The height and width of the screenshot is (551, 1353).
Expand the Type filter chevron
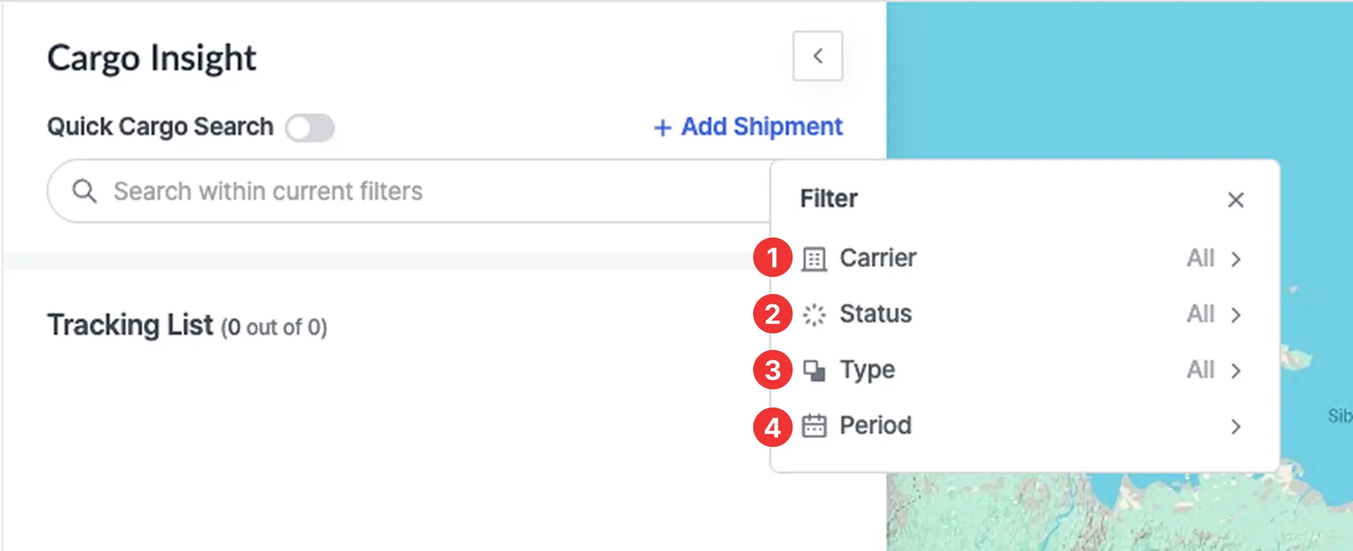1235,371
